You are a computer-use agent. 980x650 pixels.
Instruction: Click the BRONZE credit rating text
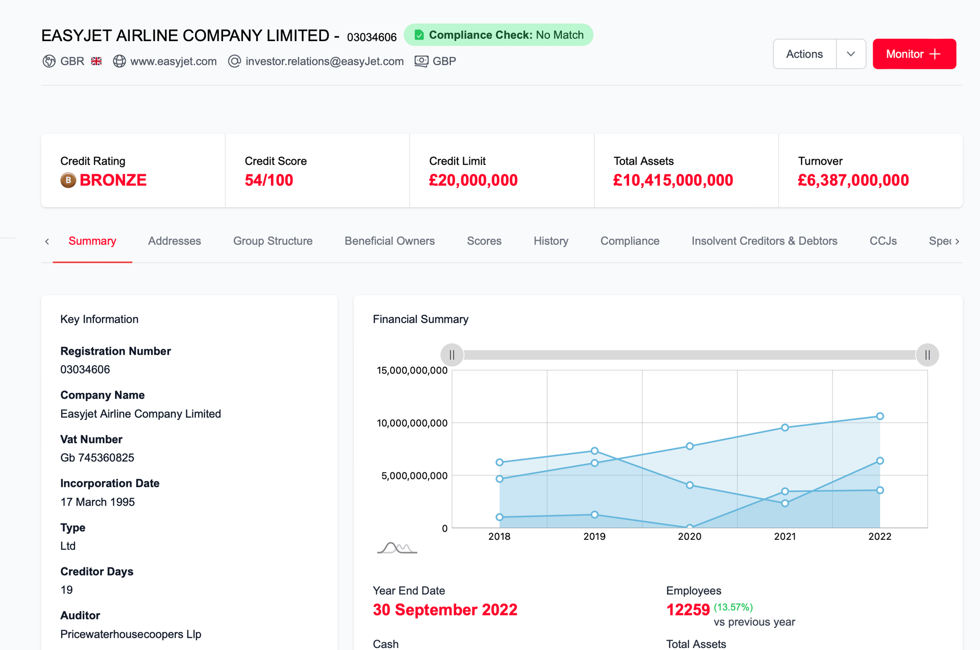113,180
